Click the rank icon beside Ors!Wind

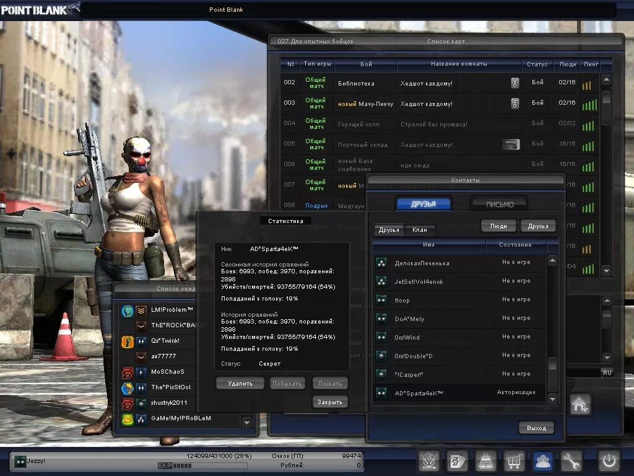click(x=381, y=337)
